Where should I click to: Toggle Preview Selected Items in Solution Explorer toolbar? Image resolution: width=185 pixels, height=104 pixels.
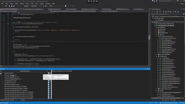pos(178,12)
